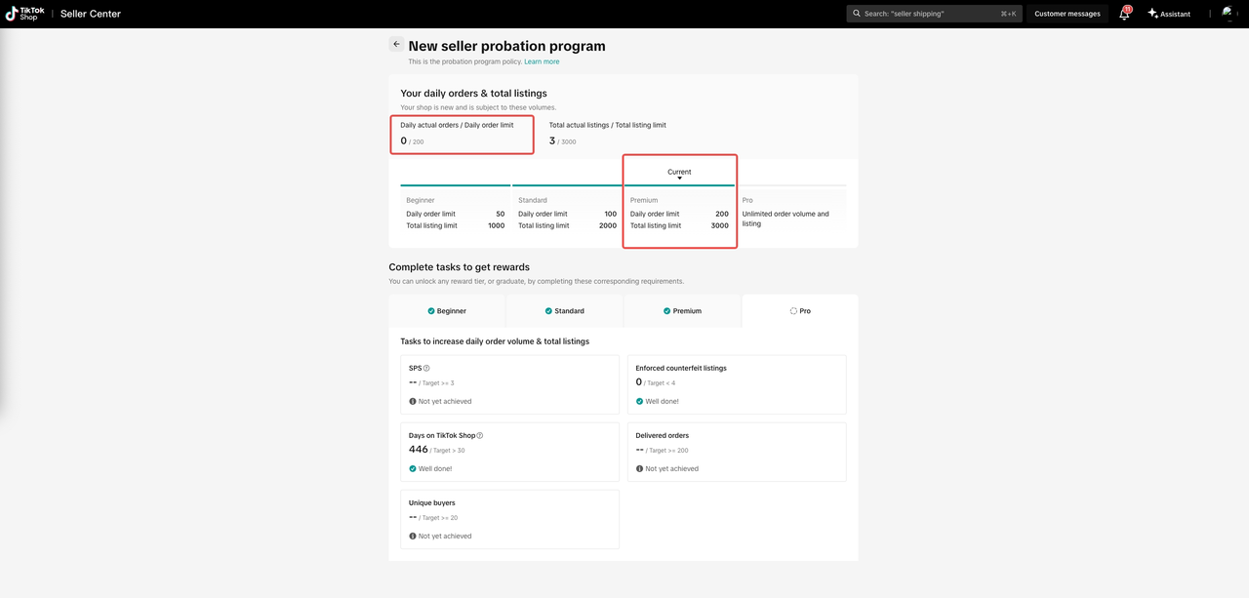The image size is (1249, 598).
Task: Click the Learn more link
Action: click(x=542, y=61)
